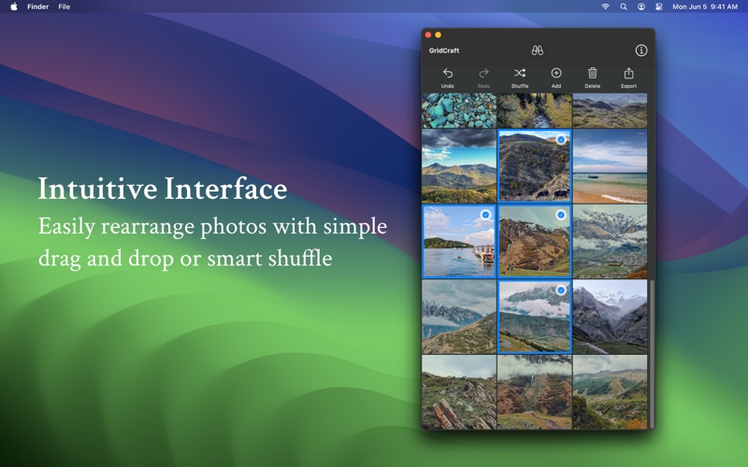
Task: Open the Apple menu
Action: 14,7
